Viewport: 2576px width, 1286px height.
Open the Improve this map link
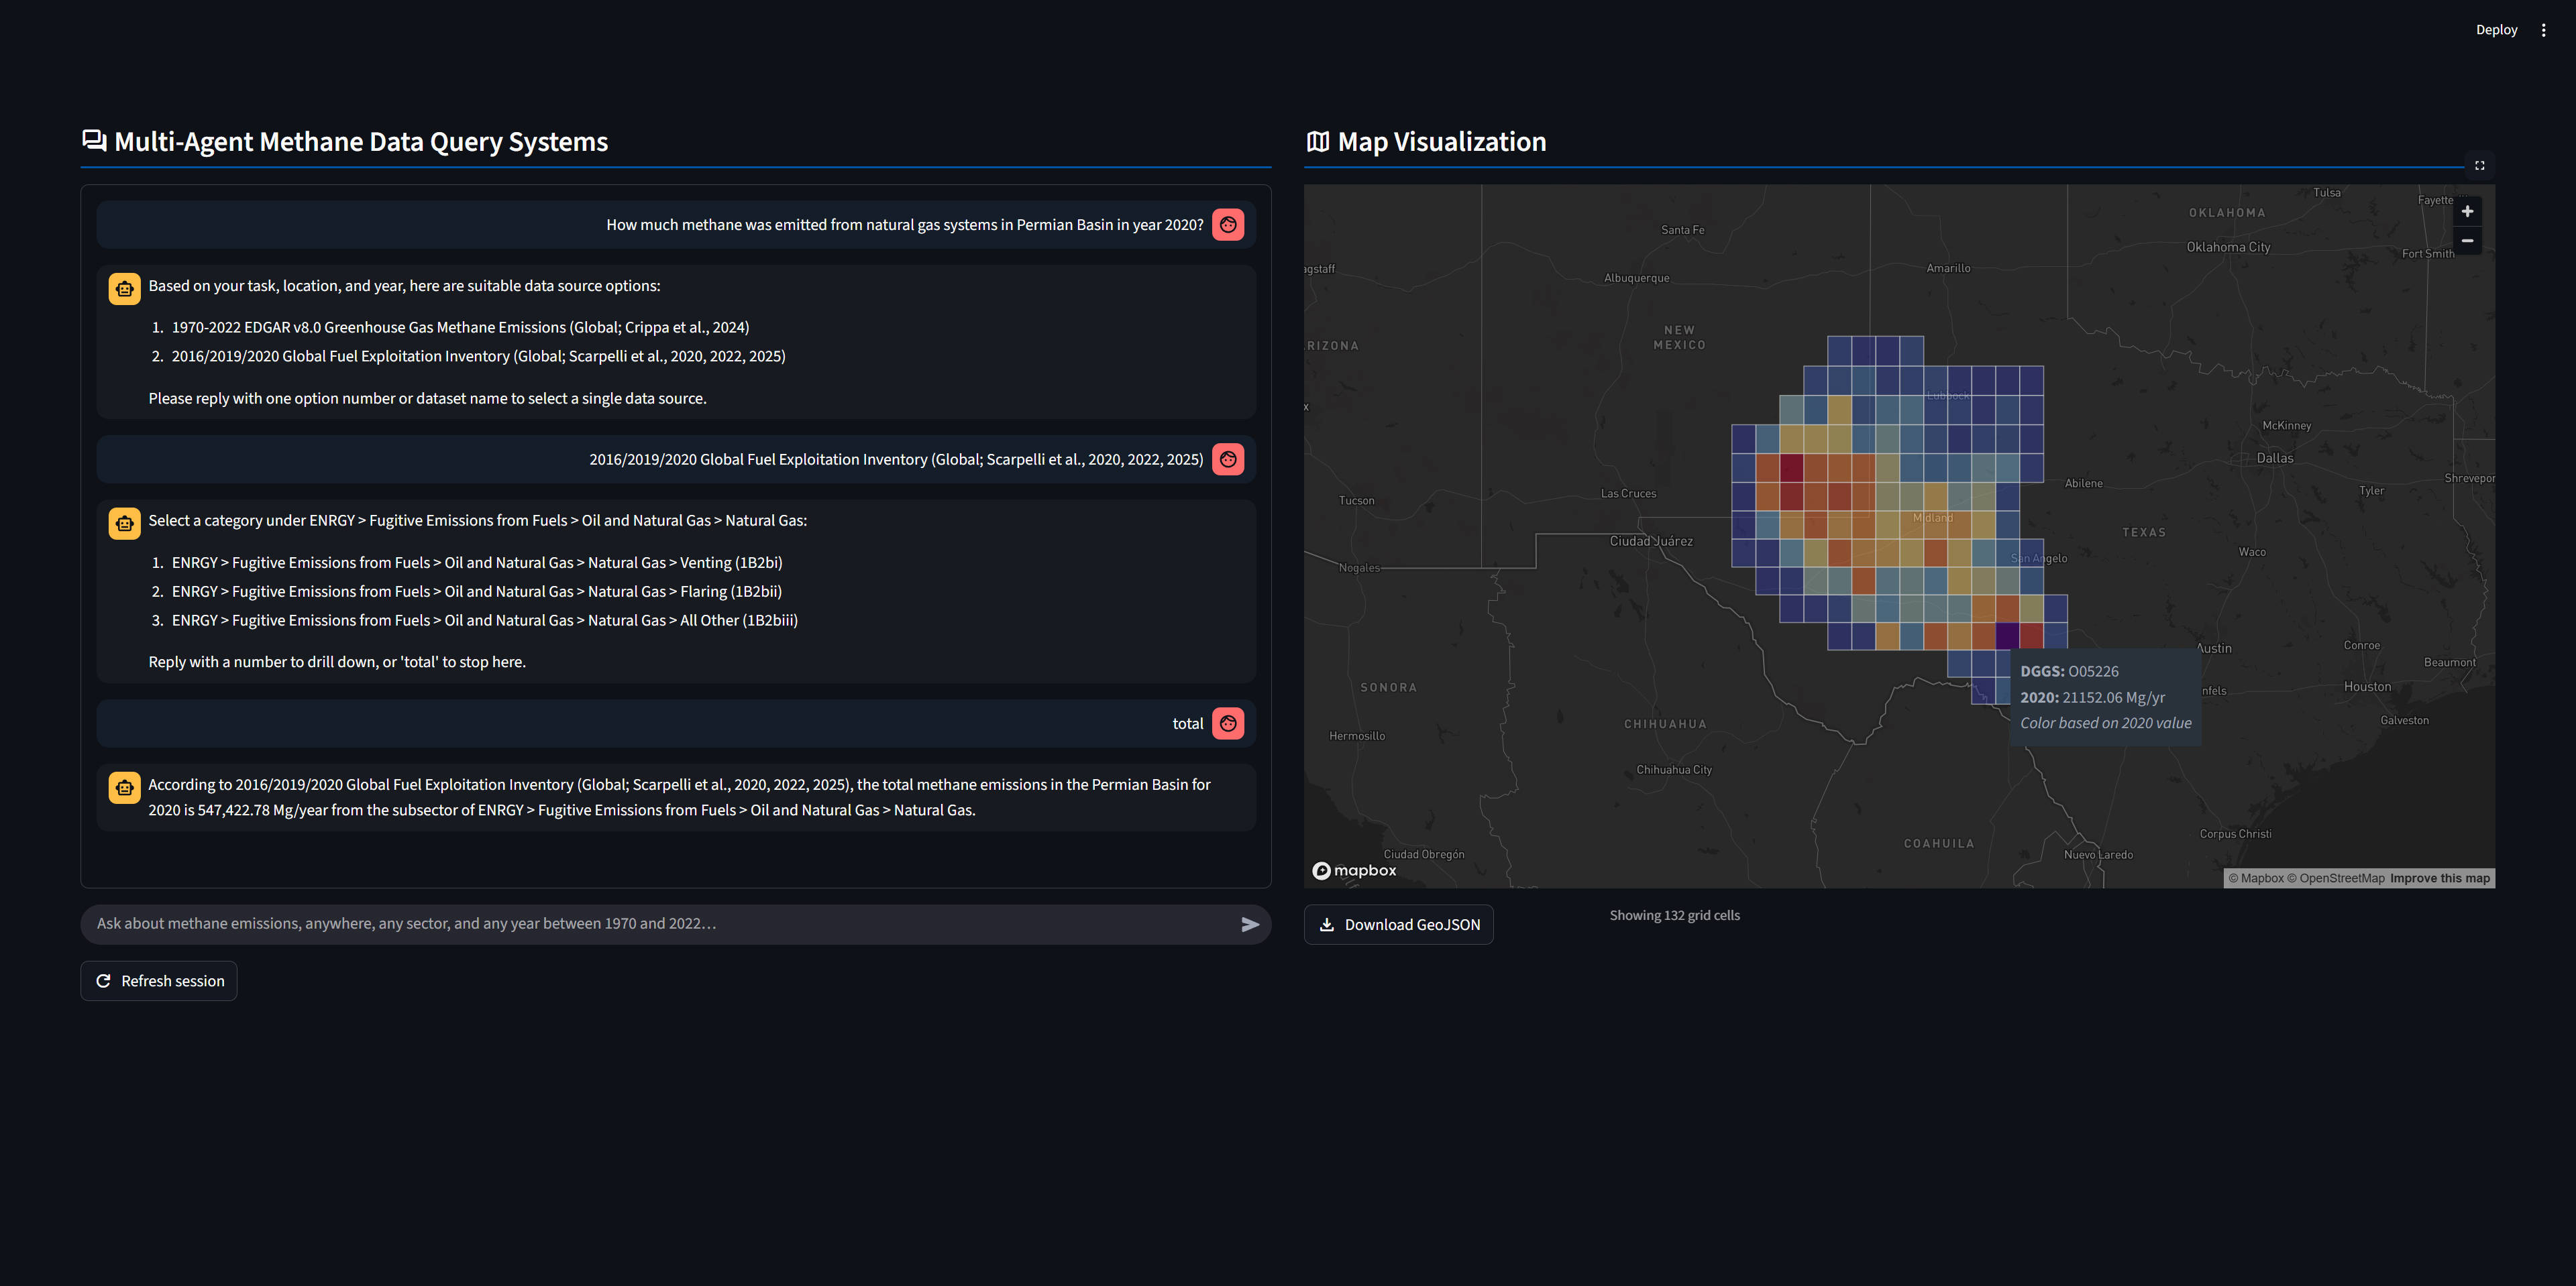coord(2439,878)
